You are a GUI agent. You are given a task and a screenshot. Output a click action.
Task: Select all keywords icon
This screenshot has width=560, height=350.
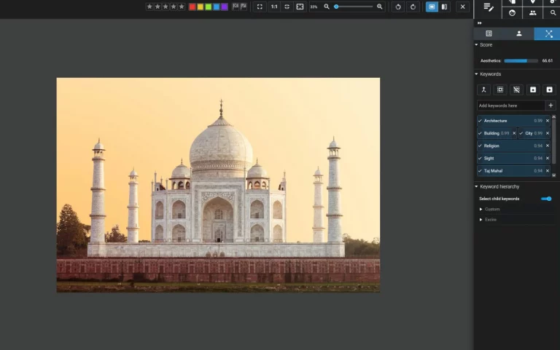(x=500, y=90)
